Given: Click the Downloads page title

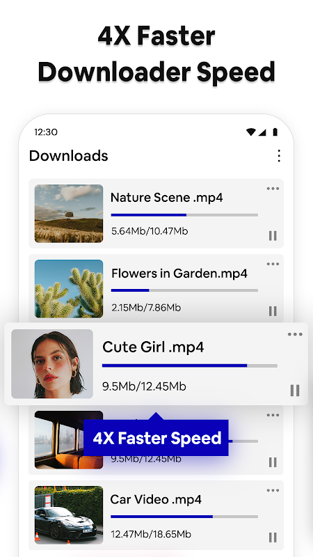Looking at the screenshot, I should click(68, 156).
